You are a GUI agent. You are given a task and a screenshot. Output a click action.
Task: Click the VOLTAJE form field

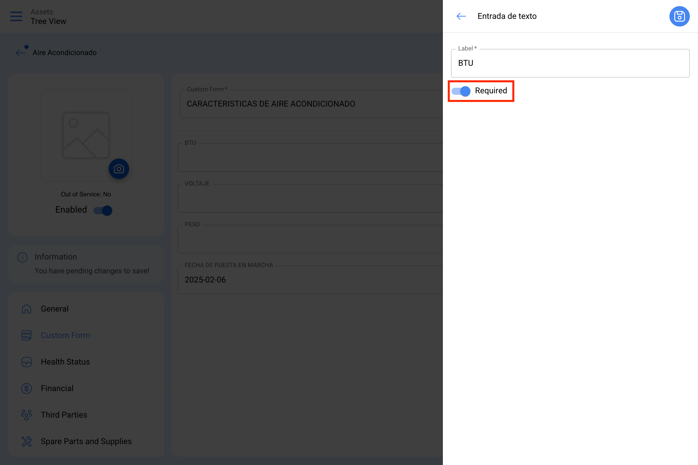pos(310,198)
